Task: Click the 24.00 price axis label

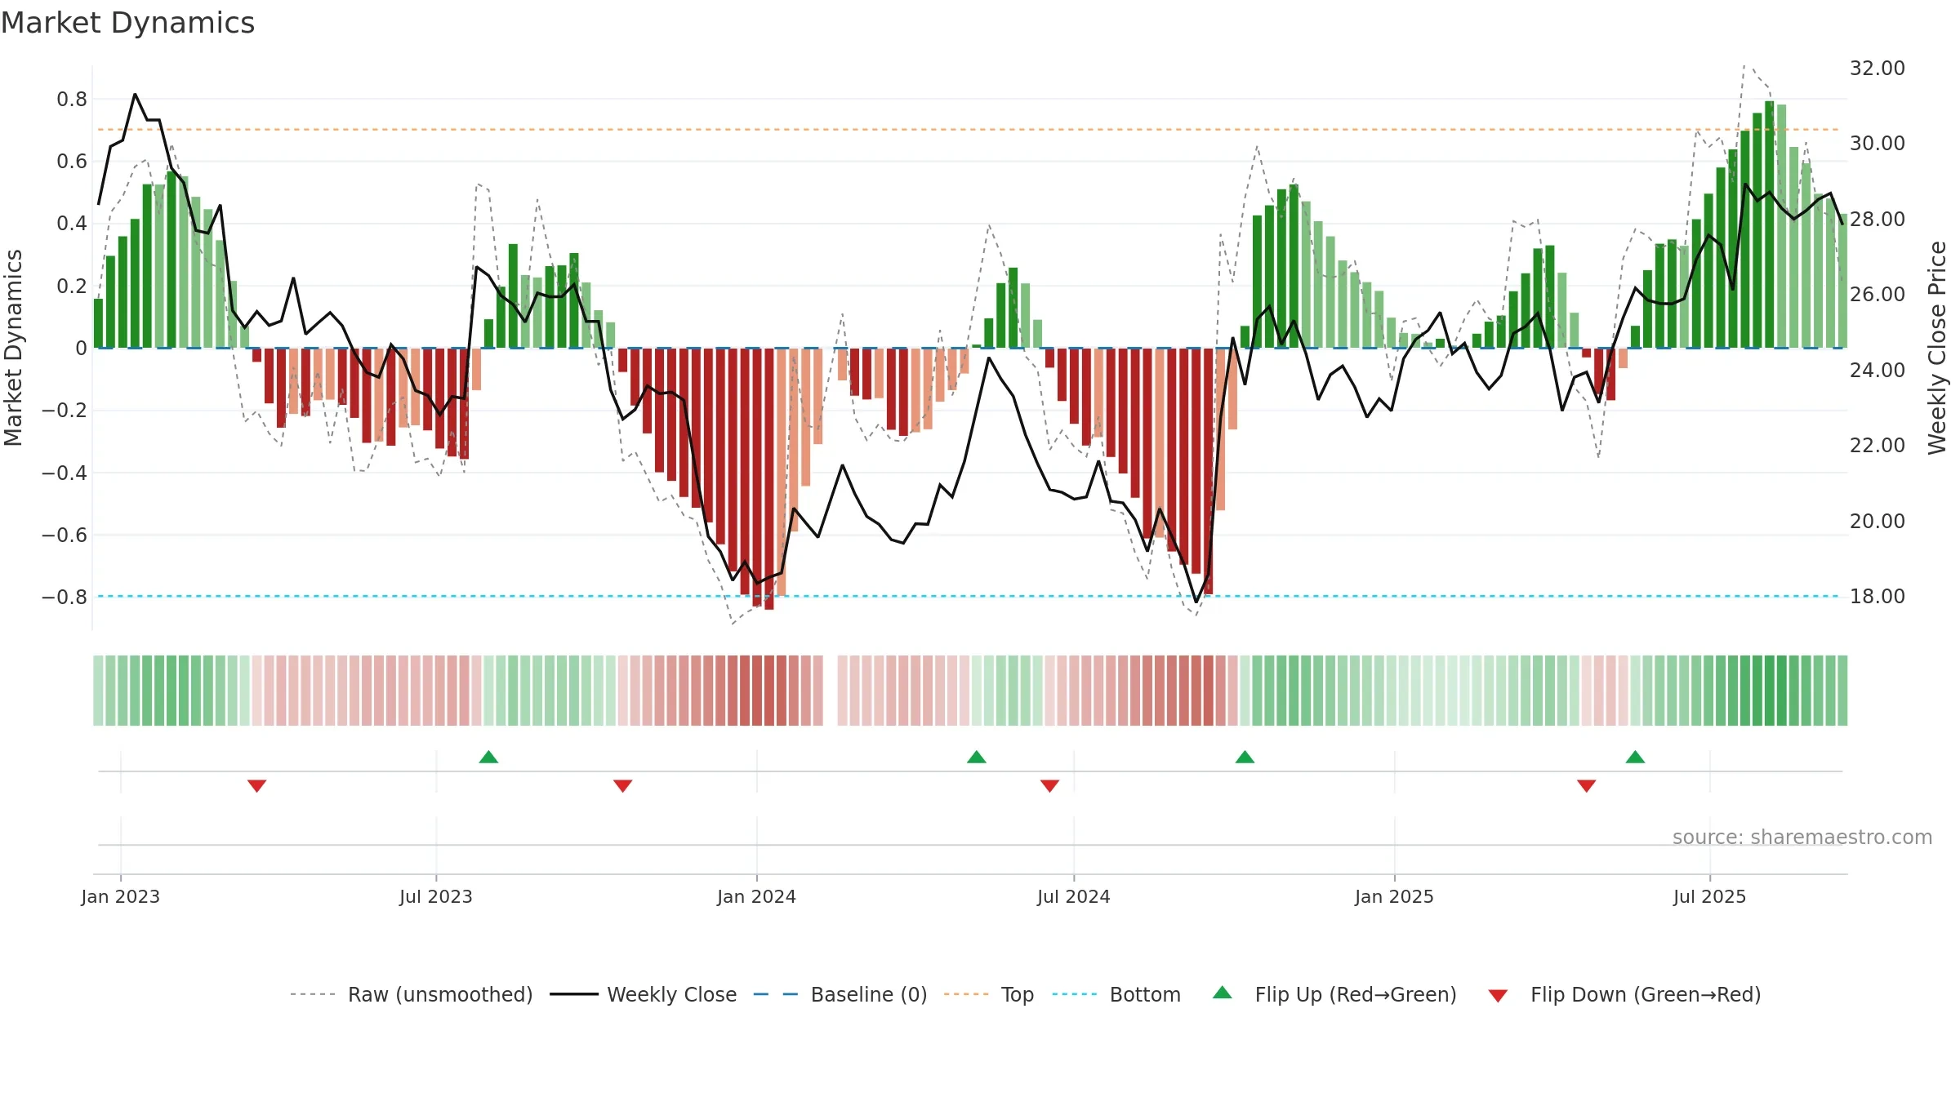Action: point(1878,371)
